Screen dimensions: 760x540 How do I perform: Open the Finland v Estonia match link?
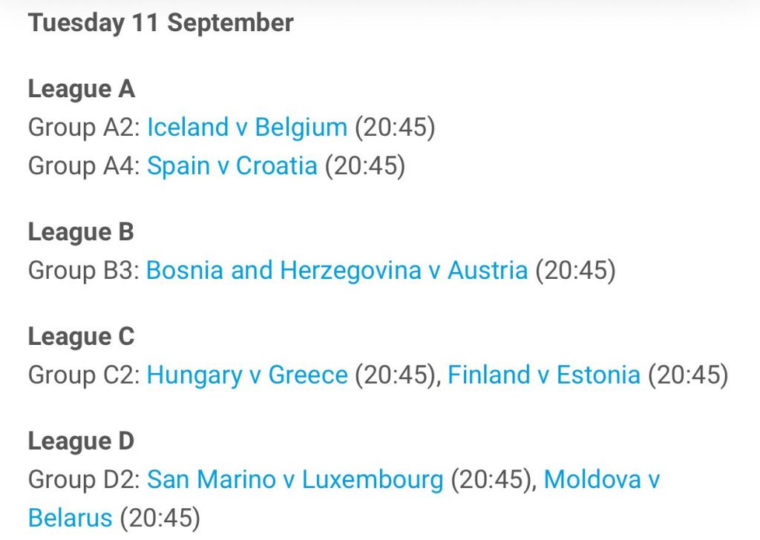544,375
